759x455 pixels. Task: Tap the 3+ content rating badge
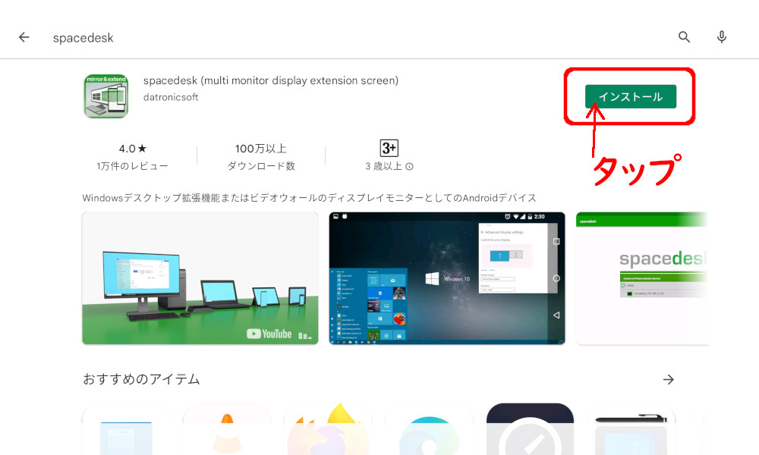[x=389, y=148]
